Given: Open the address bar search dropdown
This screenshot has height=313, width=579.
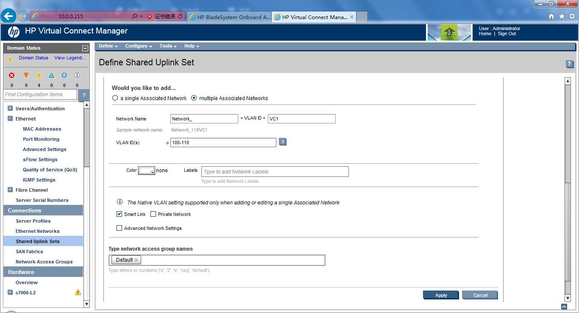Looking at the screenshot, I should click(141, 17).
